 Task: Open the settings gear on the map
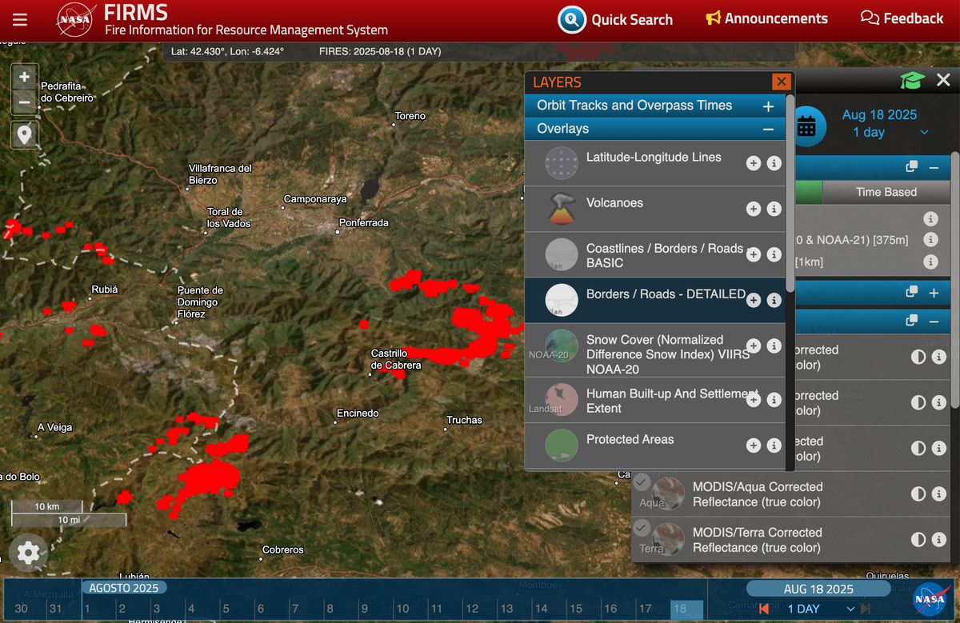(29, 553)
